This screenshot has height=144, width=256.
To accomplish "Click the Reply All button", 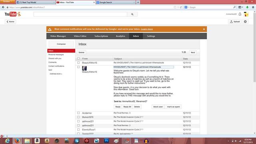I will coord(127,107).
